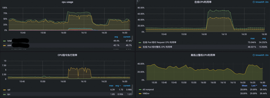Viewport: 270px width, 98px height.
Task: Sort 离线占整机CPU利用率 legend by Last * column
Action: (x=254, y=86)
